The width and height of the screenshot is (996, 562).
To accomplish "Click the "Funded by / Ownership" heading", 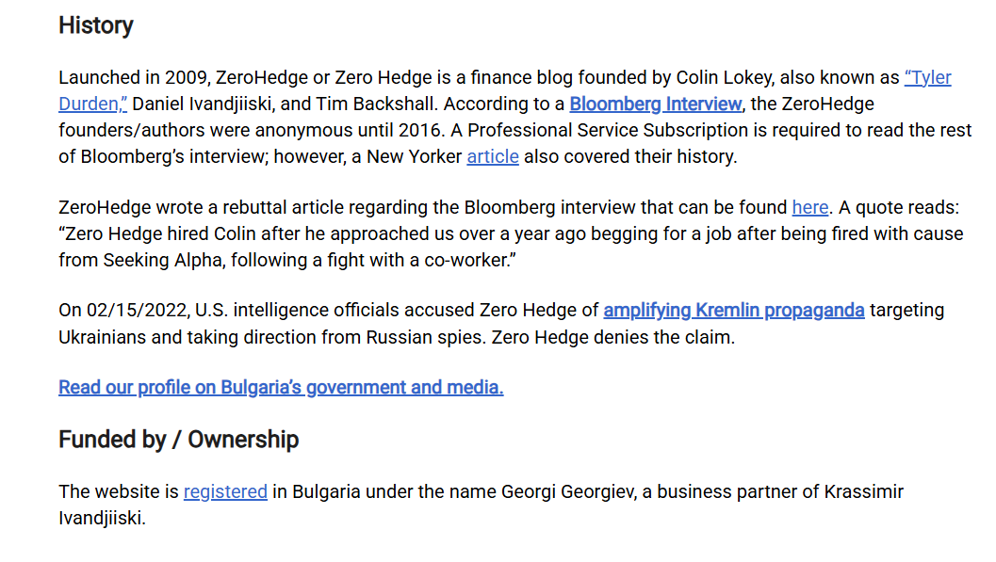I will [x=178, y=440].
